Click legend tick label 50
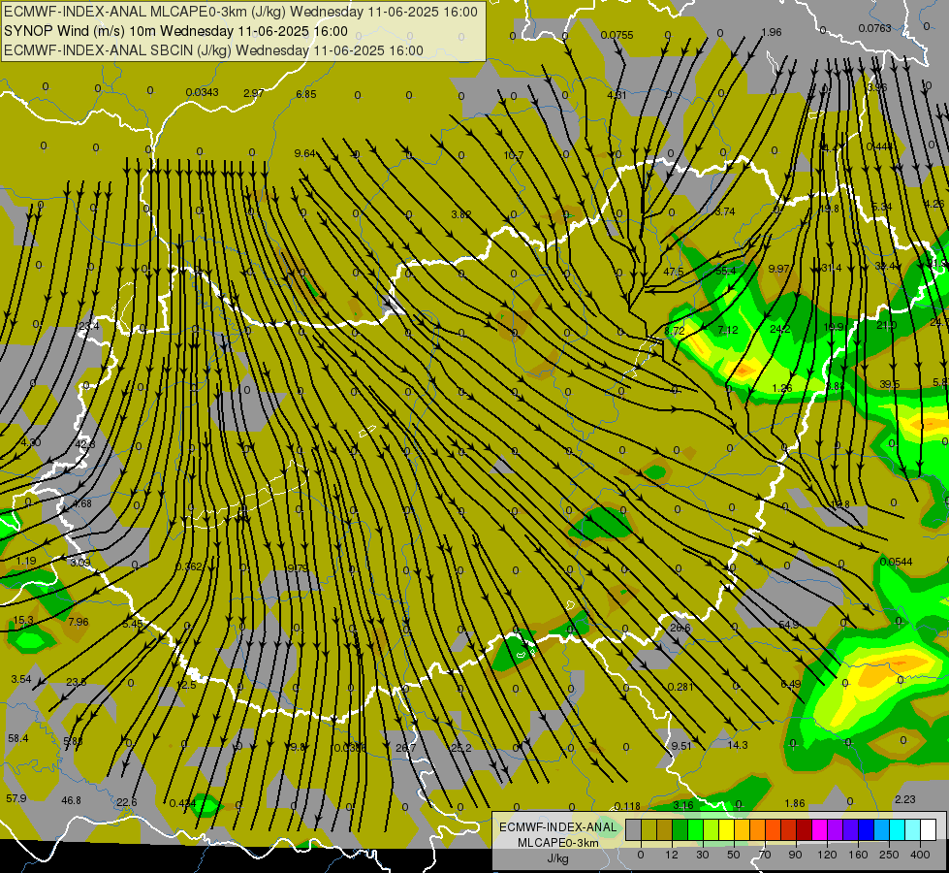This screenshot has height=873, width=949. 734,855
